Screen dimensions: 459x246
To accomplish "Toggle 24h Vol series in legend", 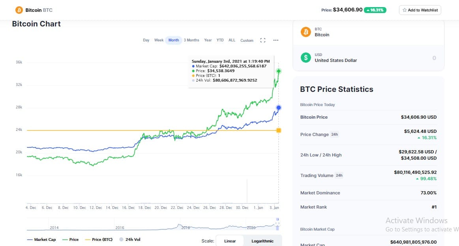I will point(130,240).
